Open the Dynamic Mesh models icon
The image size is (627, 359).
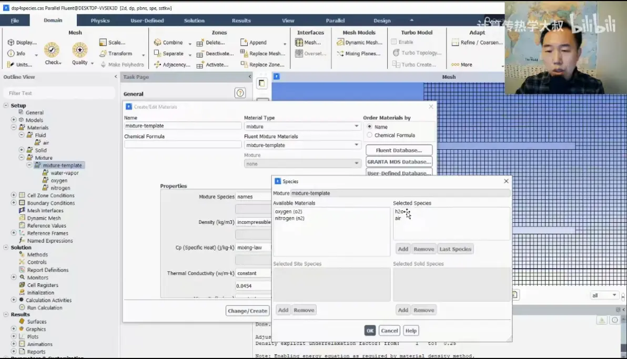tap(340, 43)
